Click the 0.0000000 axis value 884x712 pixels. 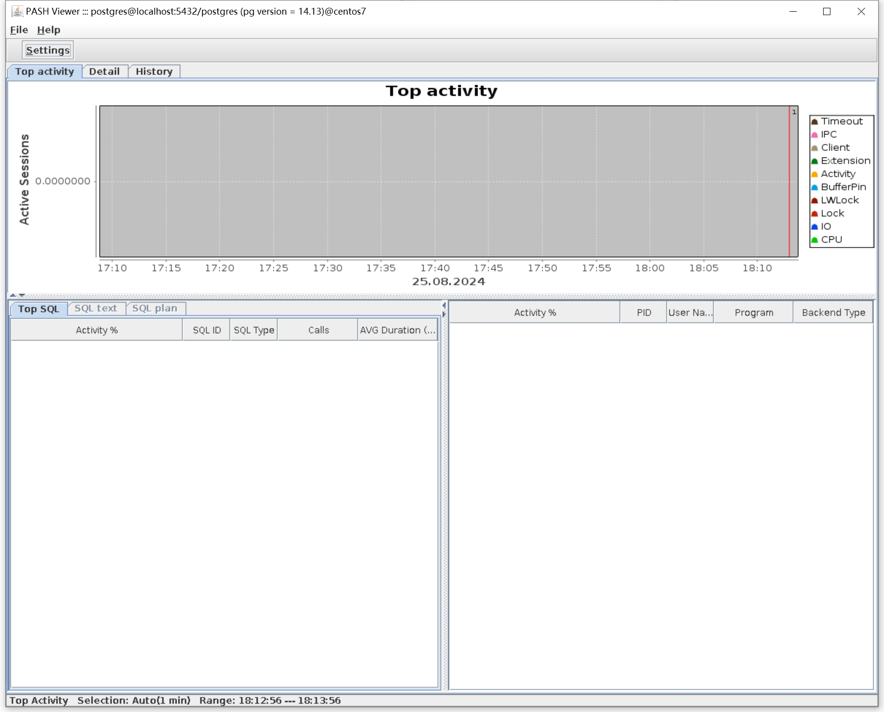tap(63, 181)
